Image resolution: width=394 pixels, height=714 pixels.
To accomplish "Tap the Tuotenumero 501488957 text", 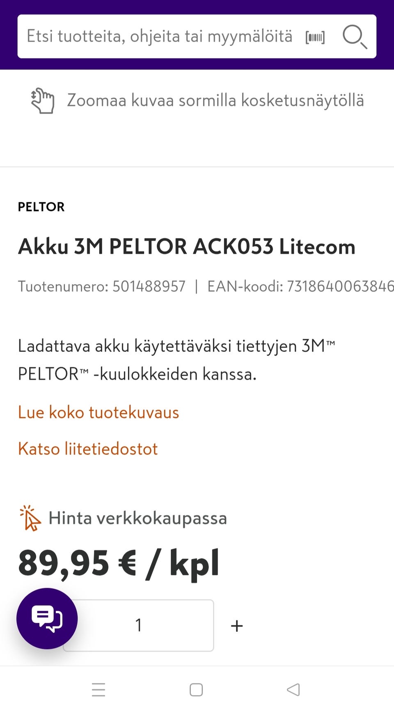I will coord(102,286).
